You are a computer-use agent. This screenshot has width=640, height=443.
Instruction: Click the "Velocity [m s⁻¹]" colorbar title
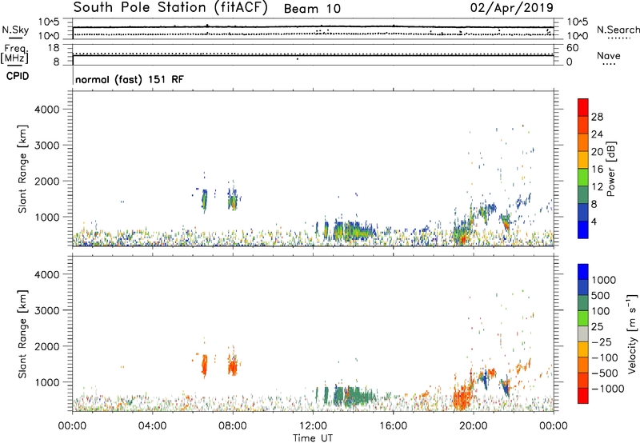point(632,334)
